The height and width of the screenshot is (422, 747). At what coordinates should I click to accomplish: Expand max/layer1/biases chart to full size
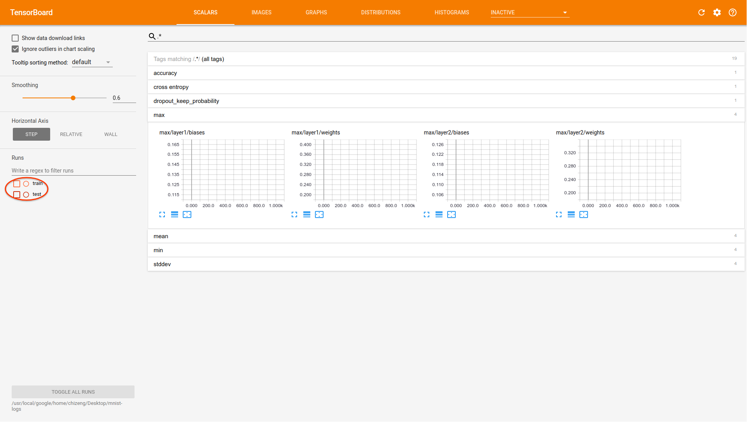(162, 214)
